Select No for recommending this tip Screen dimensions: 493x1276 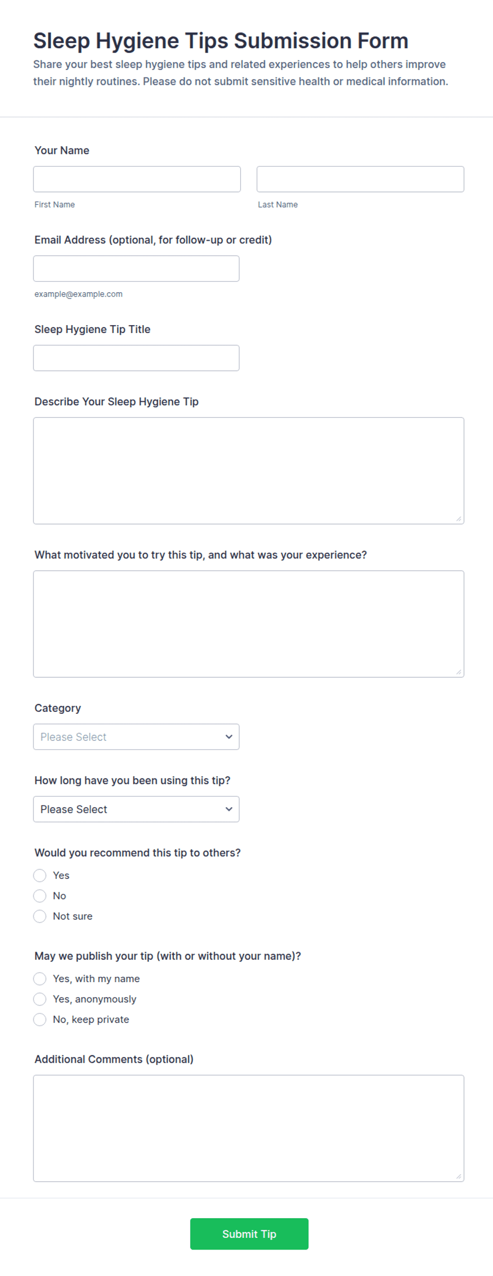point(40,896)
